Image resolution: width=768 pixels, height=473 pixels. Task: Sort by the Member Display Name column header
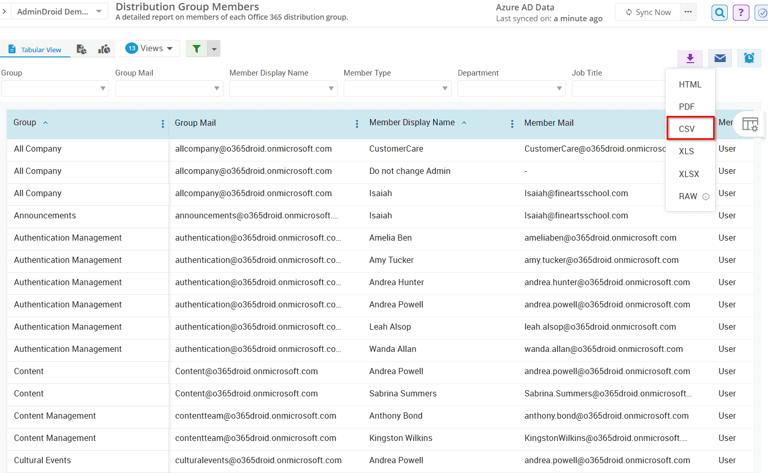point(412,123)
